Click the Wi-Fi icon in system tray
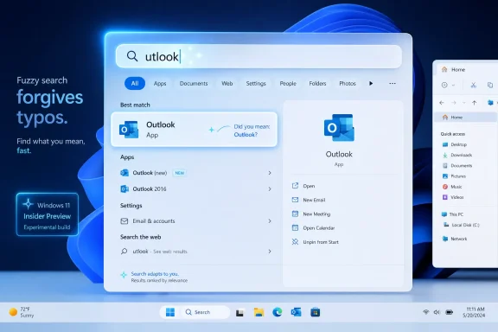498x332 pixels. click(x=426, y=312)
